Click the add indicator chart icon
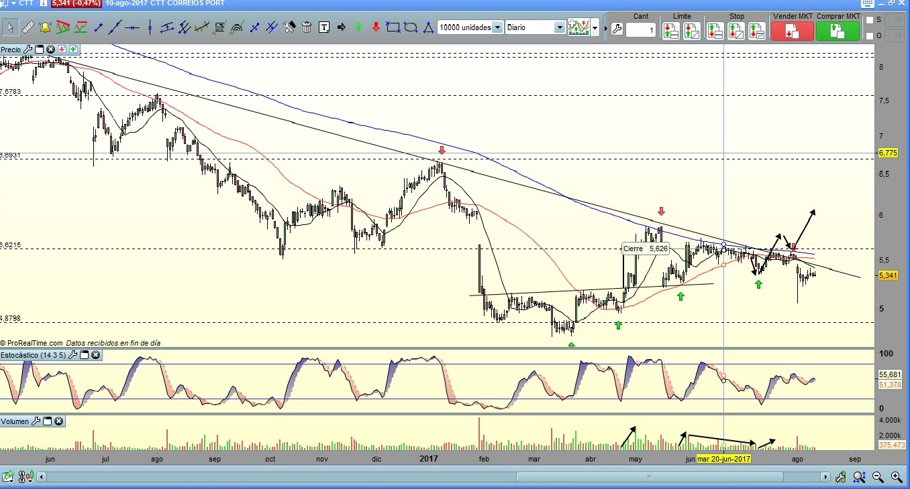The width and height of the screenshot is (910, 489). pyautogui.click(x=578, y=27)
